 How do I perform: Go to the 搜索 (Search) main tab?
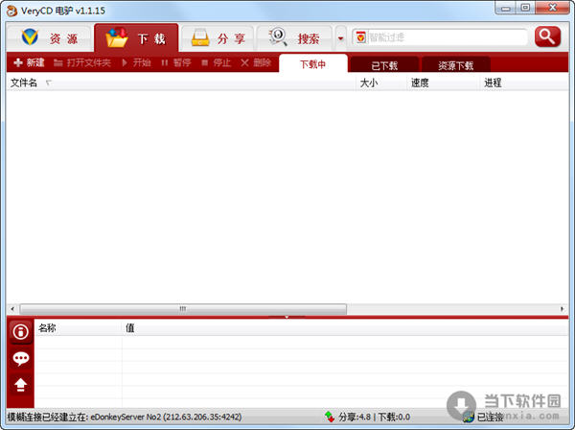(x=294, y=38)
